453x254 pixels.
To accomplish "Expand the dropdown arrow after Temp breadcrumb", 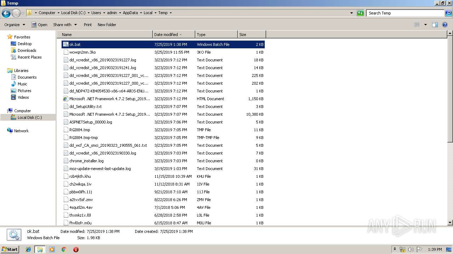I will click(x=171, y=13).
